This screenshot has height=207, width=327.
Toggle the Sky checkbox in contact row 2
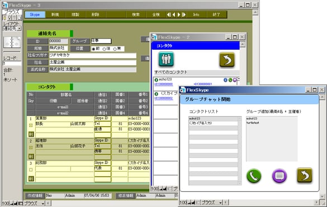(x=31, y=147)
